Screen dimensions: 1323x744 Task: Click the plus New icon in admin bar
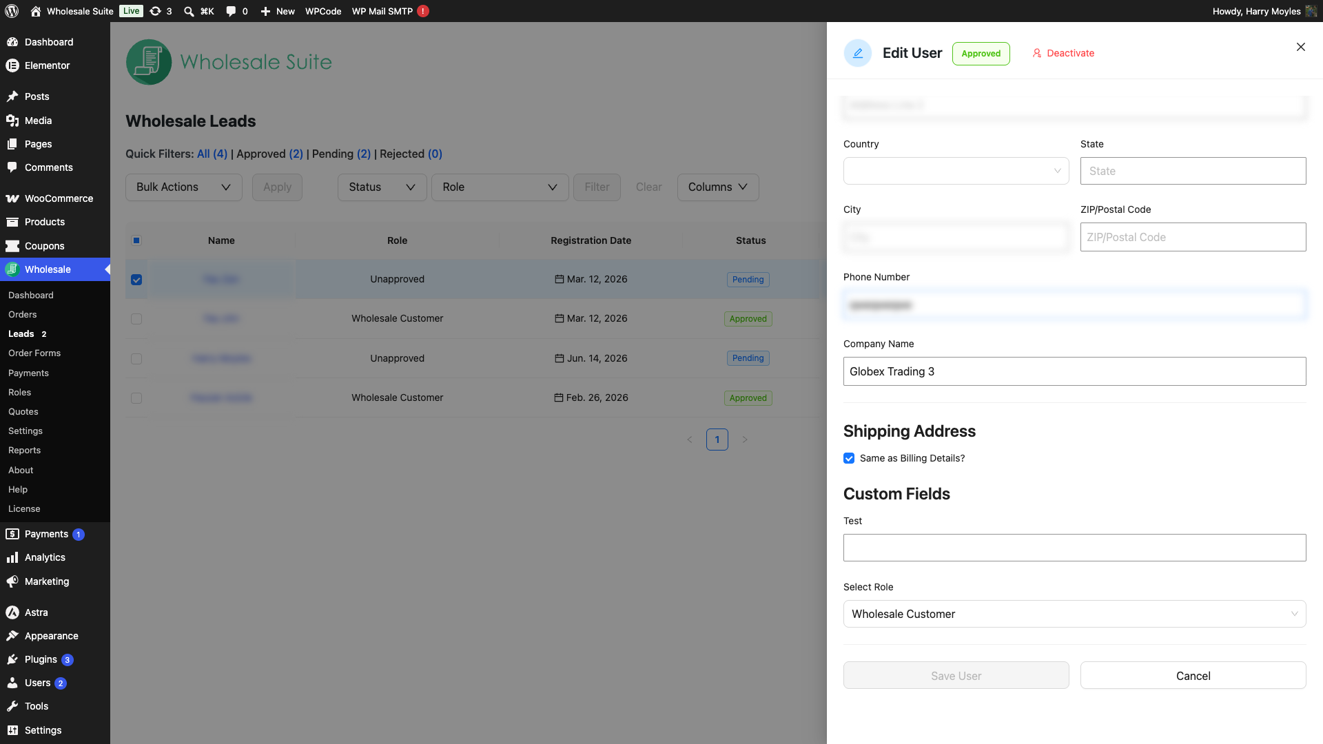point(265,11)
